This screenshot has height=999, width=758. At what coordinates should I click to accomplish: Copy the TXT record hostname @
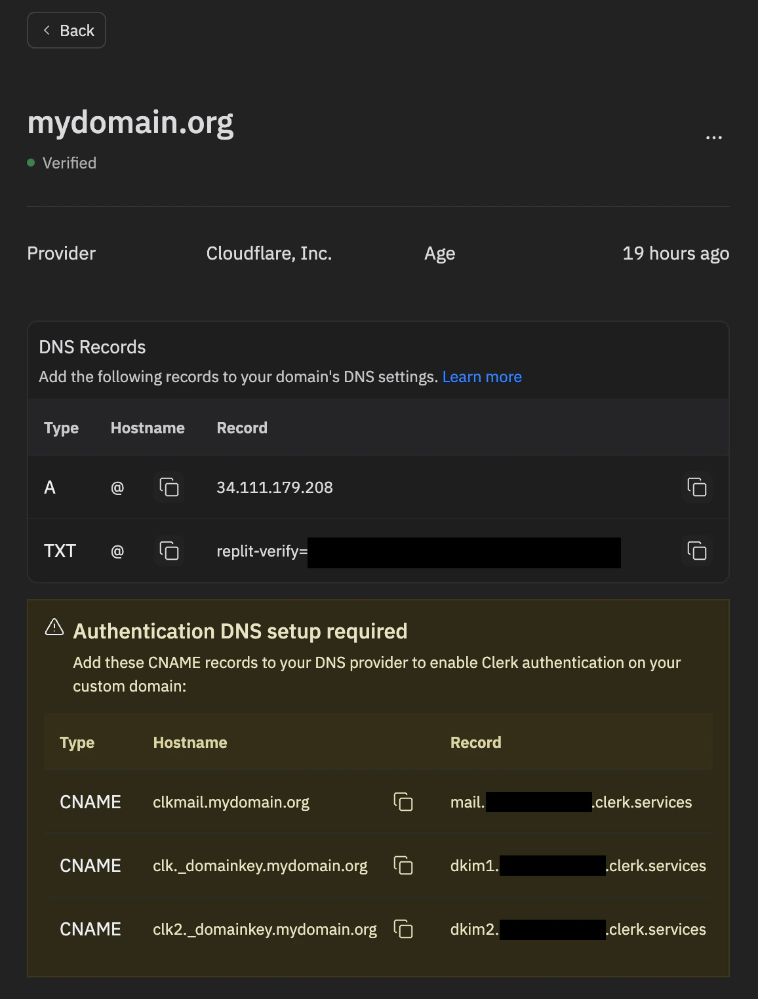tap(170, 551)
